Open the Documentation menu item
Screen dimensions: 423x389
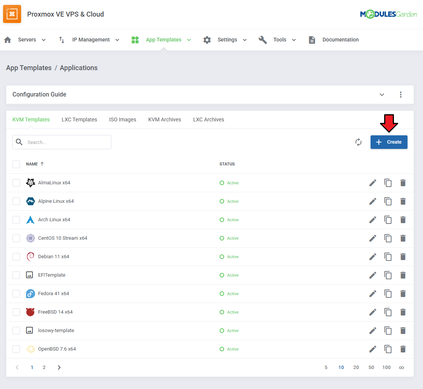[x=340, y=40]
